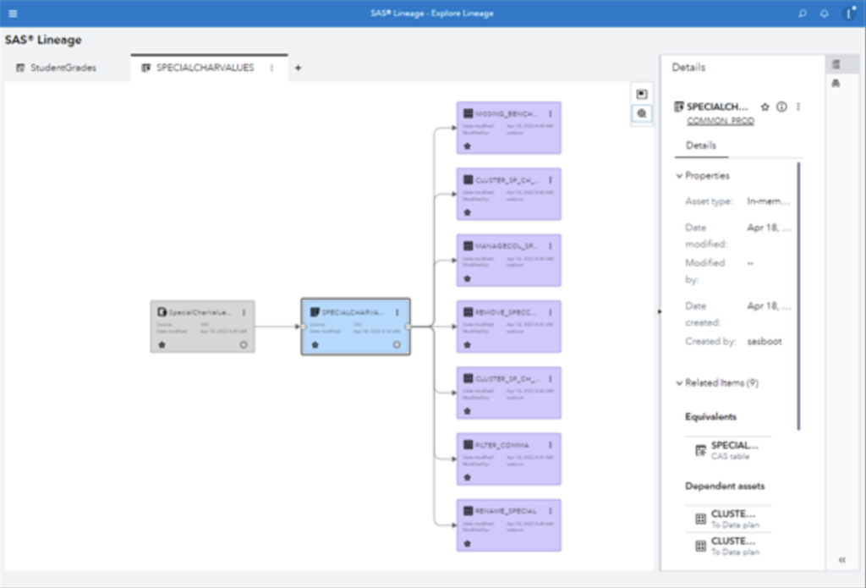
Task: Click the 'Asset type:' label
Action: click(710, 201)
